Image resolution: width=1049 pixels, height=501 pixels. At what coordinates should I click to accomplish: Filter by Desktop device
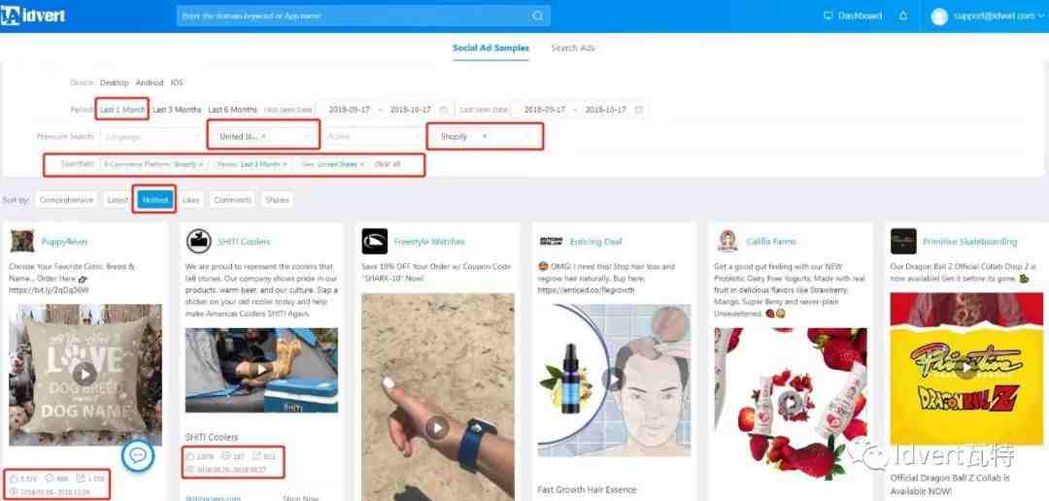coord(114,83)
